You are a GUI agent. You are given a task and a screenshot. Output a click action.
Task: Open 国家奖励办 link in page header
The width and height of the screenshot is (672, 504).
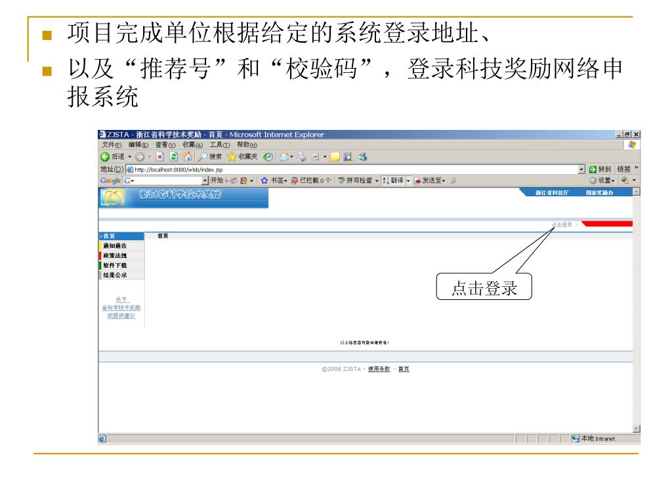pyautogui.click(x=600, y=193)
